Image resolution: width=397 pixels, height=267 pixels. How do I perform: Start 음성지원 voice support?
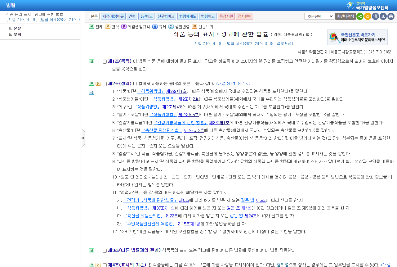(x=226, y=16)
